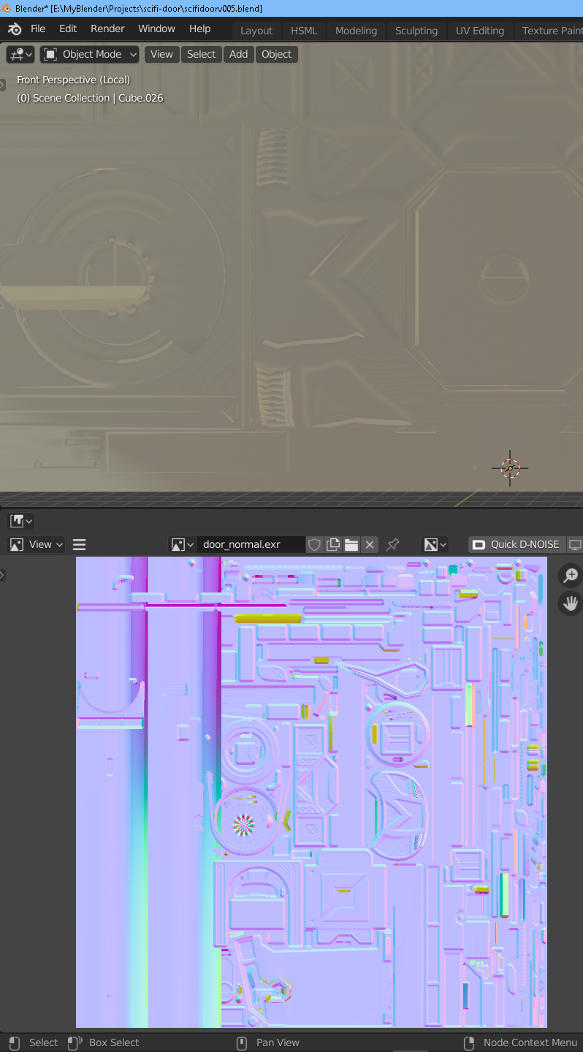583x1052 pixels.
Task: Open the image editor view mode dropdown
Action: click(x=36, y=544)
